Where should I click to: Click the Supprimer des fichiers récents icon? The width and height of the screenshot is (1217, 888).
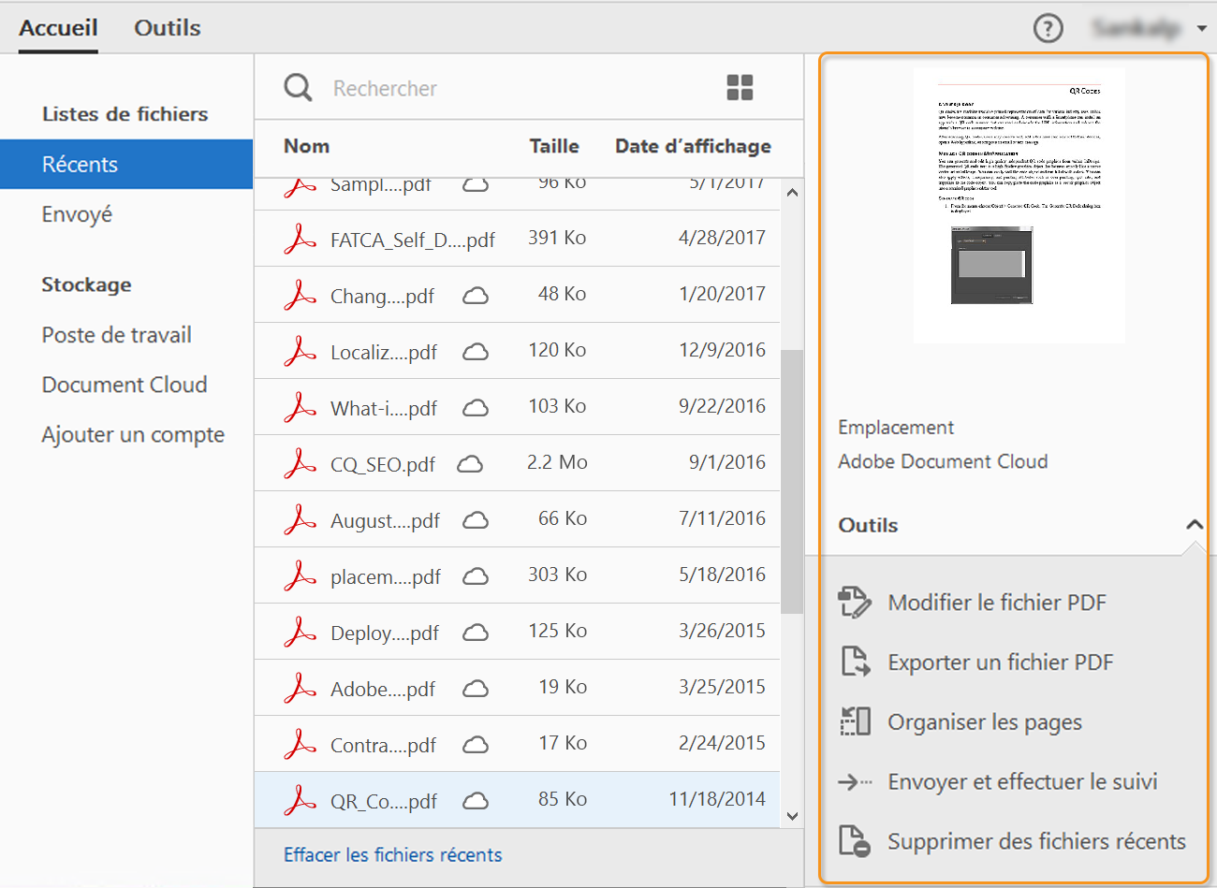pos(854,841)
